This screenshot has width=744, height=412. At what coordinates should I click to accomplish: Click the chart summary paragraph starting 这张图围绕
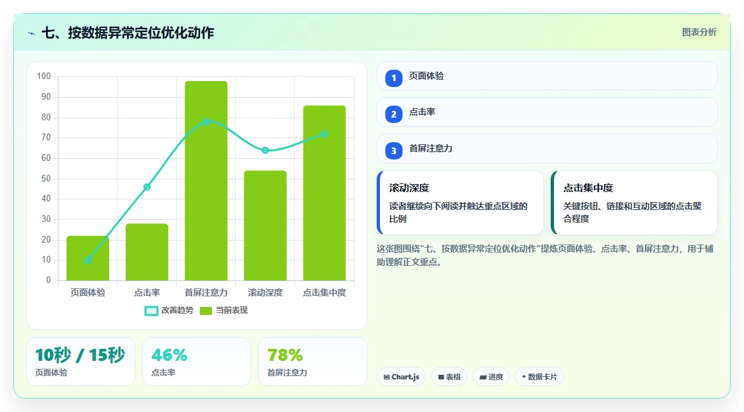click(545, 255)
